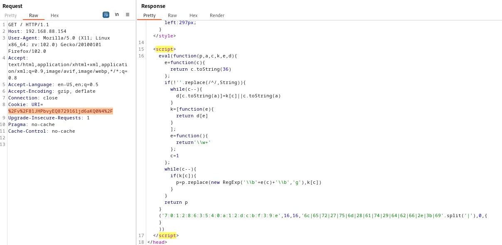Click the closing head tag in the response
This screenshot has height=245, width=502.
pos(157,242)
